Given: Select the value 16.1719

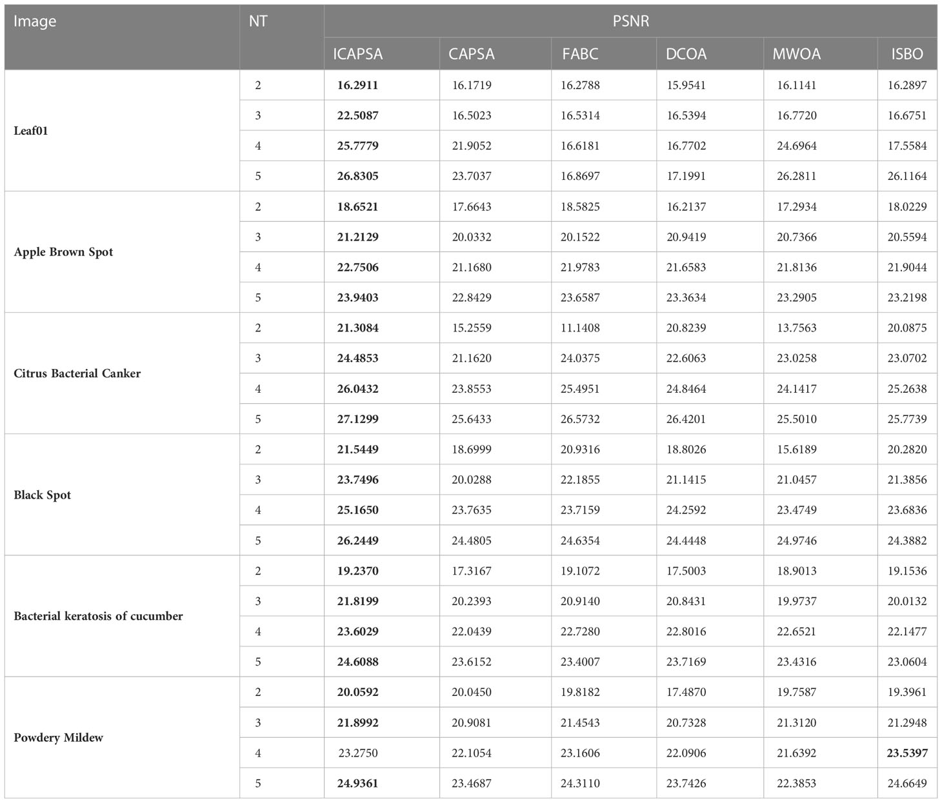Looking at the screenshot, I should tap(472, 85).
